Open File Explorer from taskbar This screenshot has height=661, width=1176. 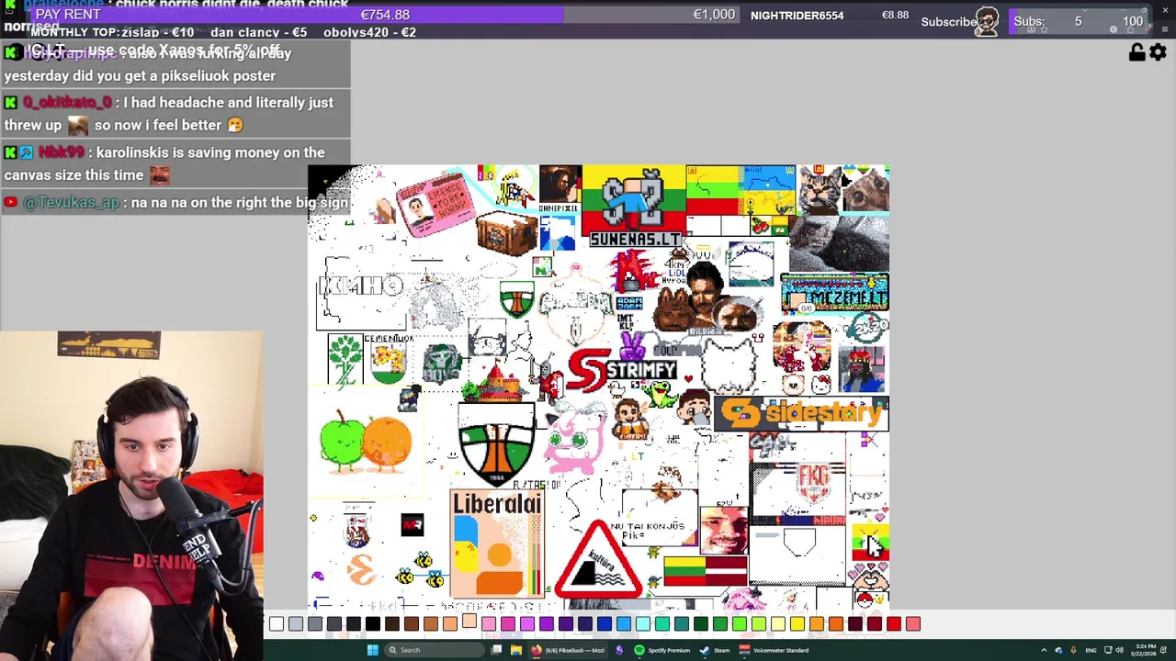pos(516,650)
